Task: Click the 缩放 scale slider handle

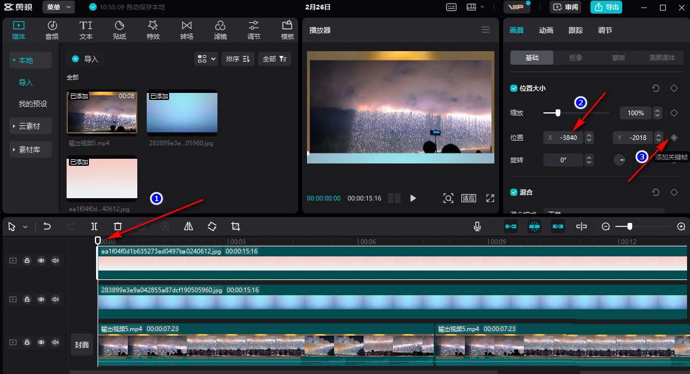Action: point(557,112)
